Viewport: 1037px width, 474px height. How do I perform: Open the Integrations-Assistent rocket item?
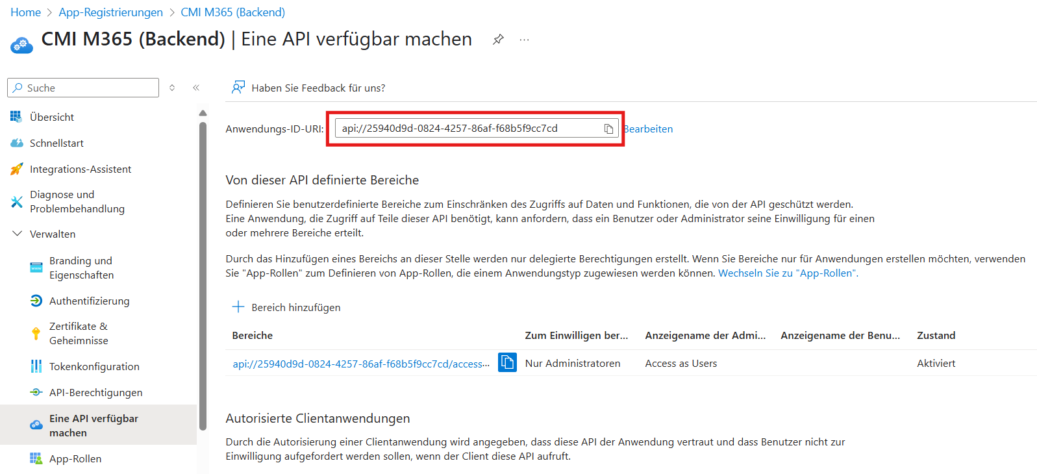pyautogui.click(x=80, y=169)
